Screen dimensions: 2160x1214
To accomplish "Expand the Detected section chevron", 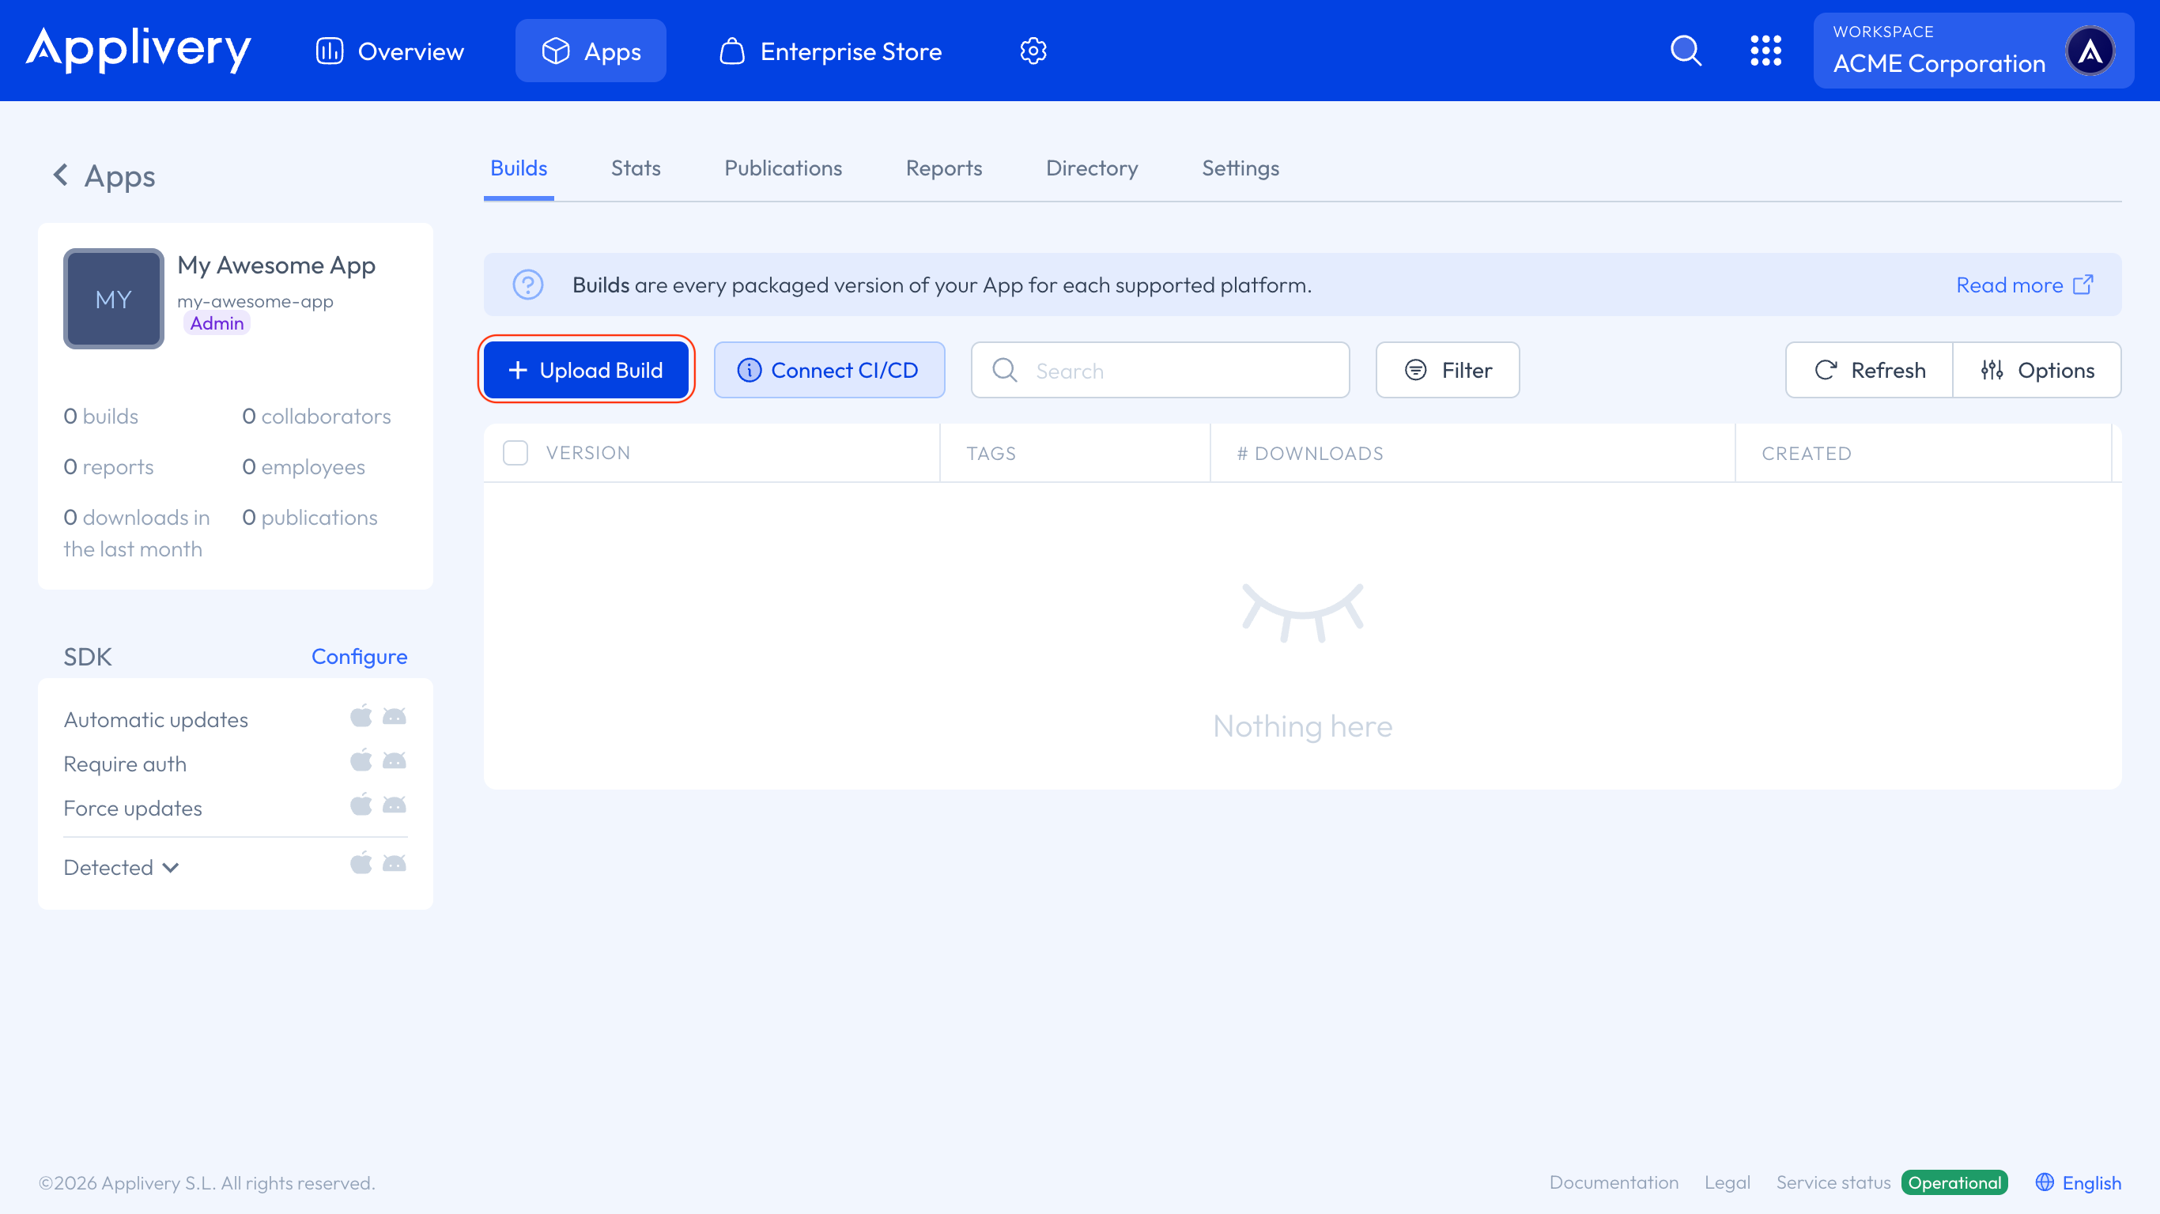I will (x=171, y=867).
